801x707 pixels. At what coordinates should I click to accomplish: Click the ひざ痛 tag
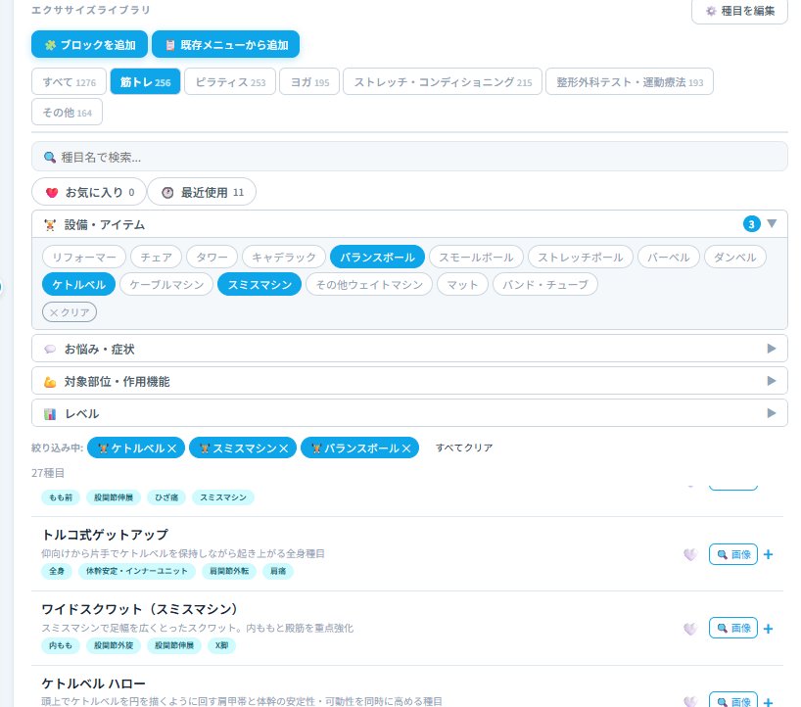point(166,497)
